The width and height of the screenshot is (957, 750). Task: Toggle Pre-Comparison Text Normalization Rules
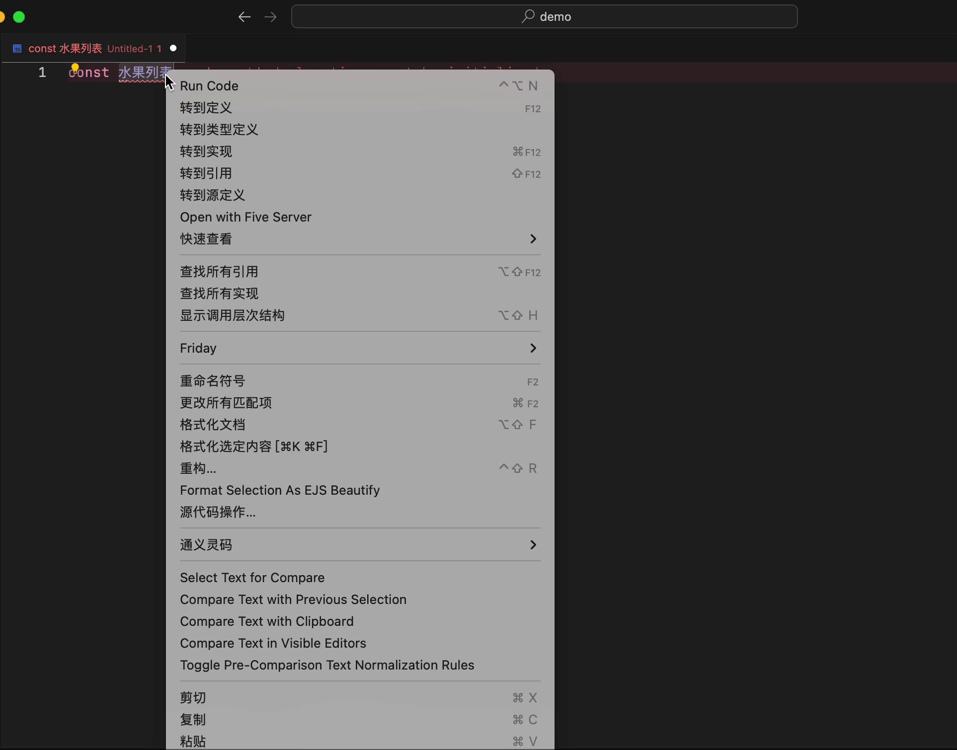coord(327,665)
